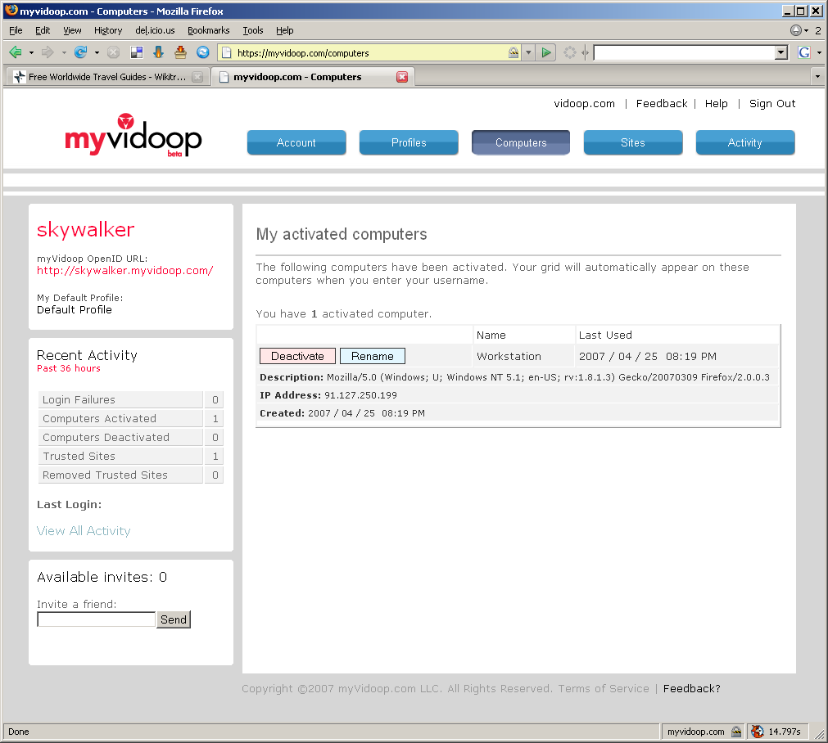Click the greyed spinner icon left of the search box
The height and width of the screenshot is (743, 828).
(x=570, y=52)
